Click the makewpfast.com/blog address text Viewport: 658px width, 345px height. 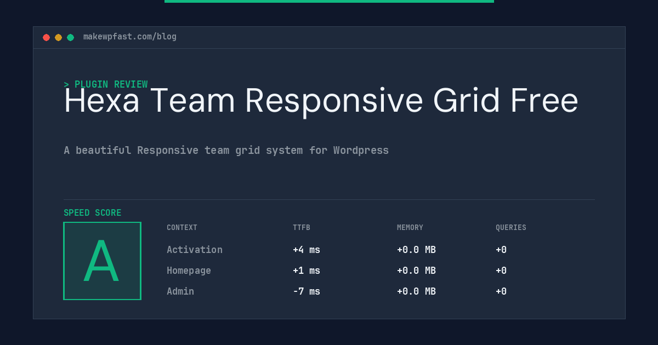pos(130,37)
